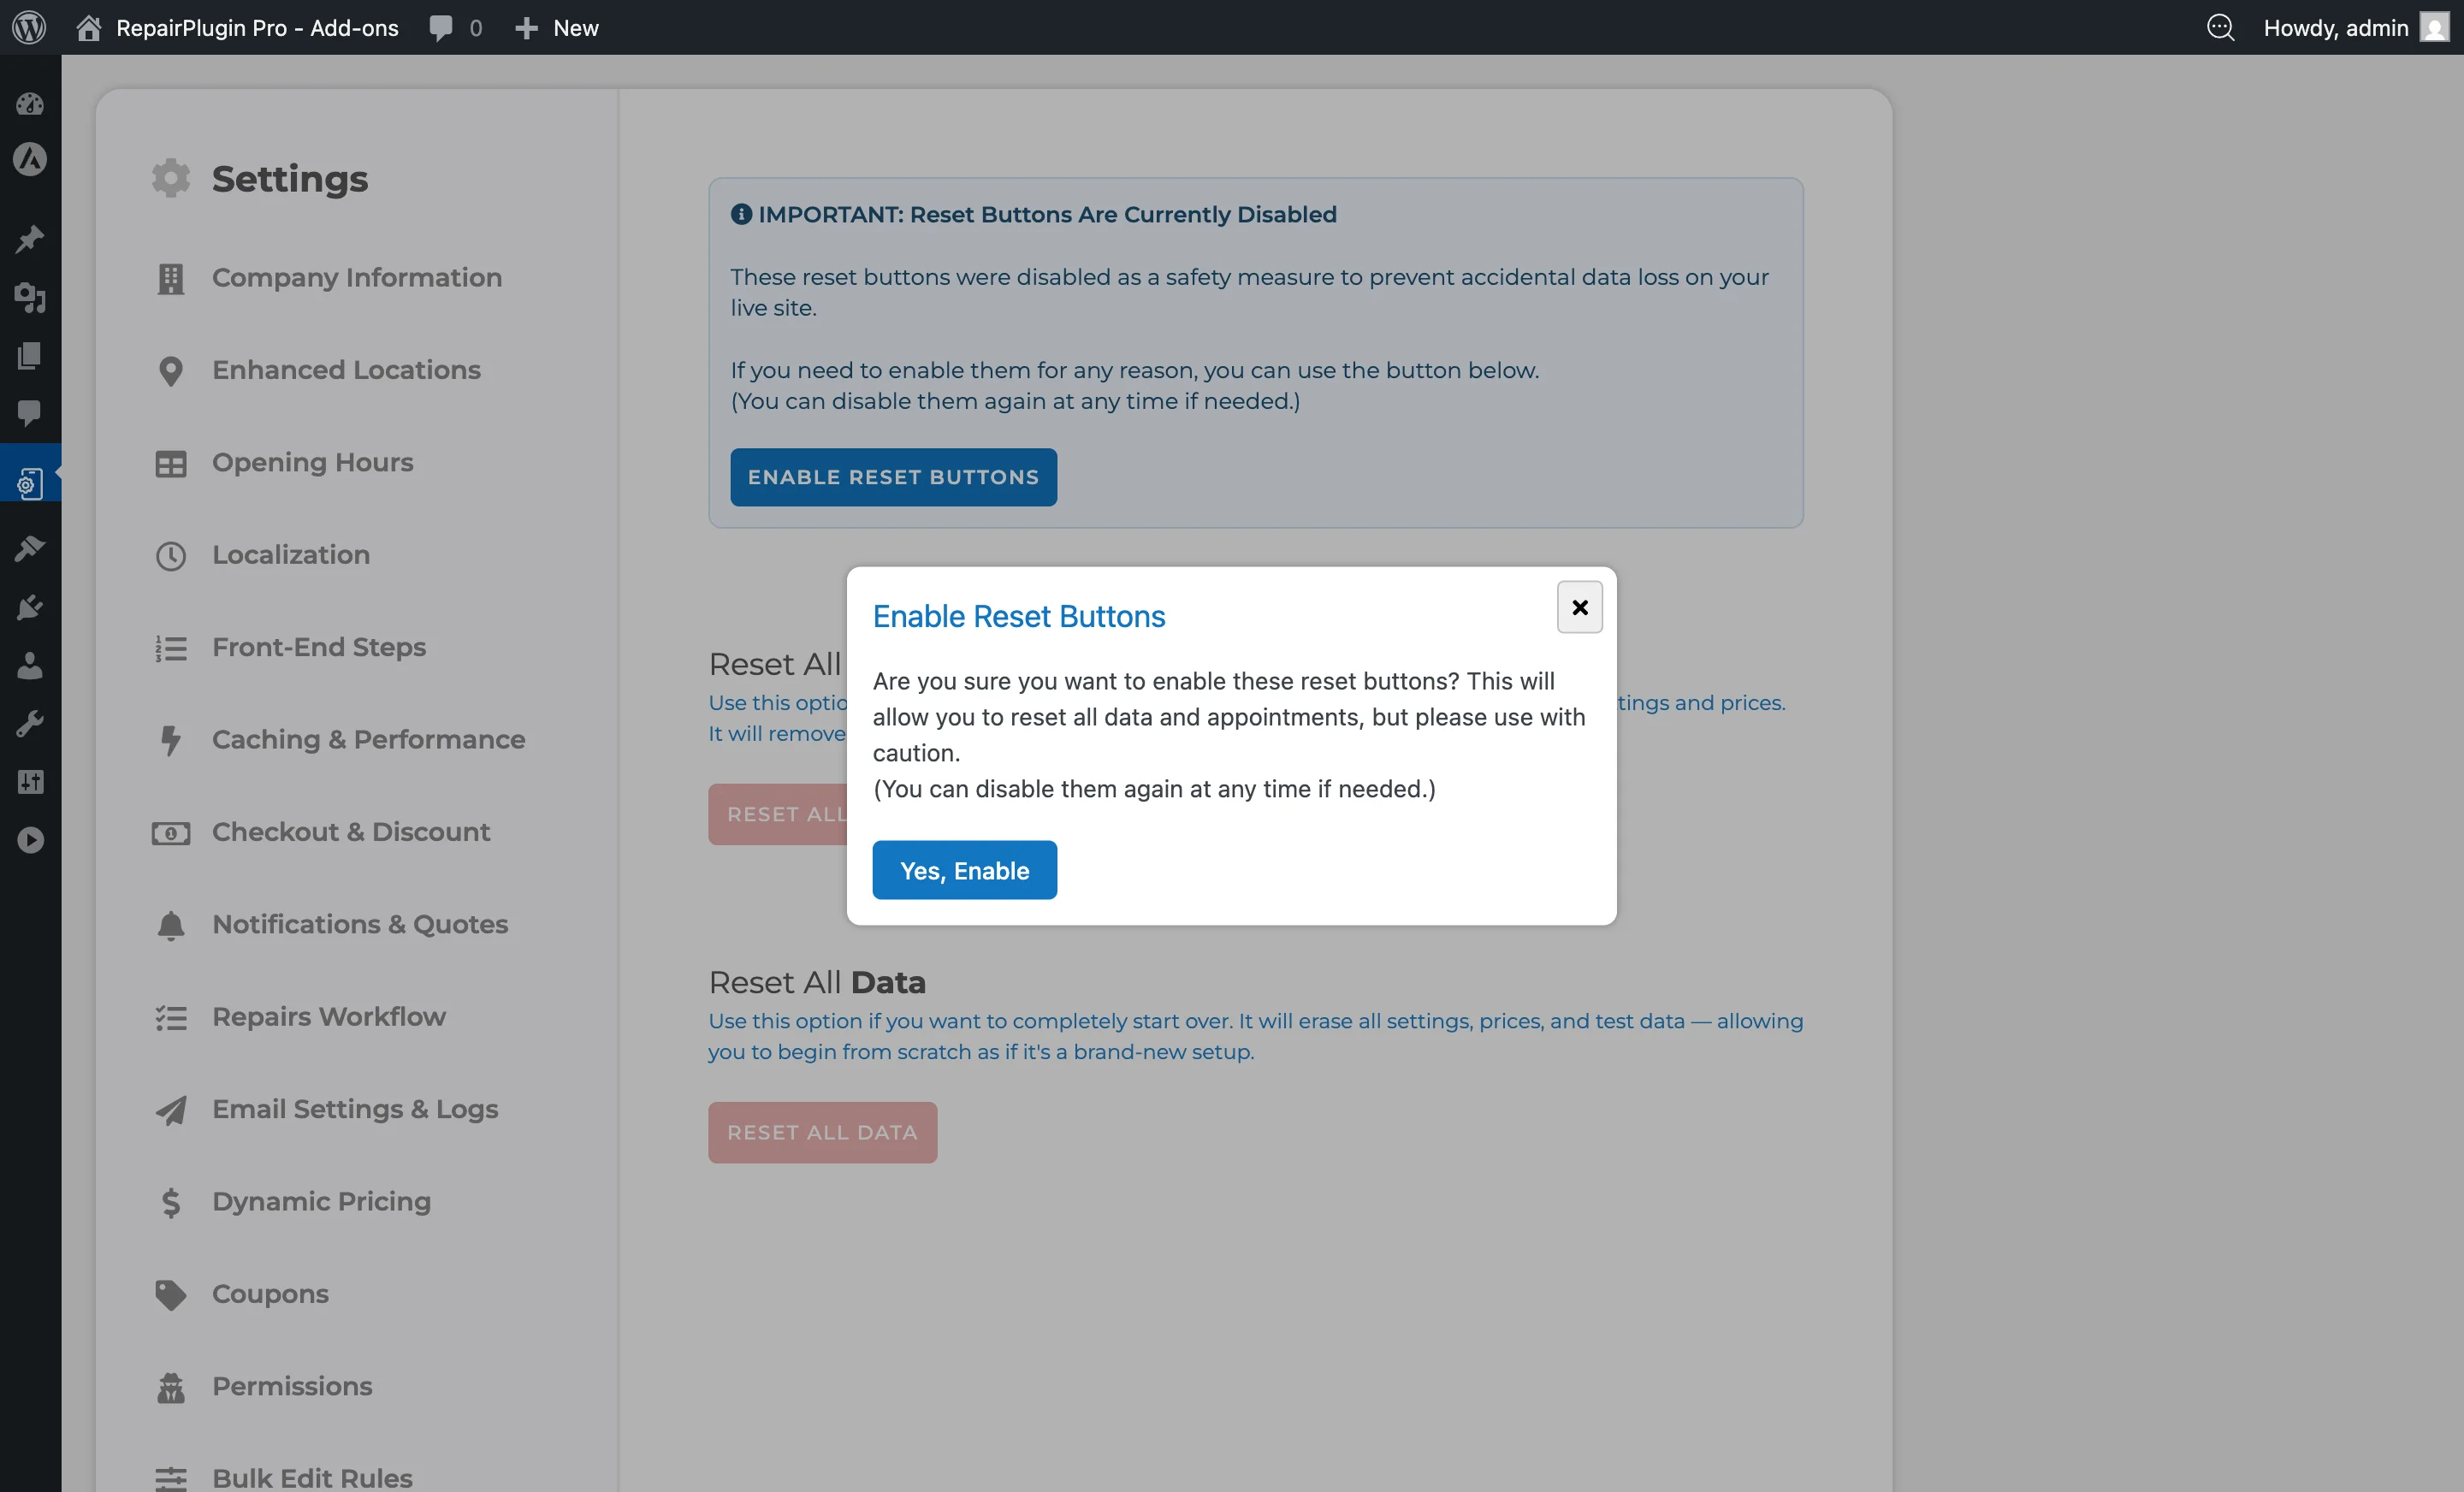Viewport: 2464px width, 1492px height.
Task: Open Comments via speech bubble icon
Action: [30, 414]
